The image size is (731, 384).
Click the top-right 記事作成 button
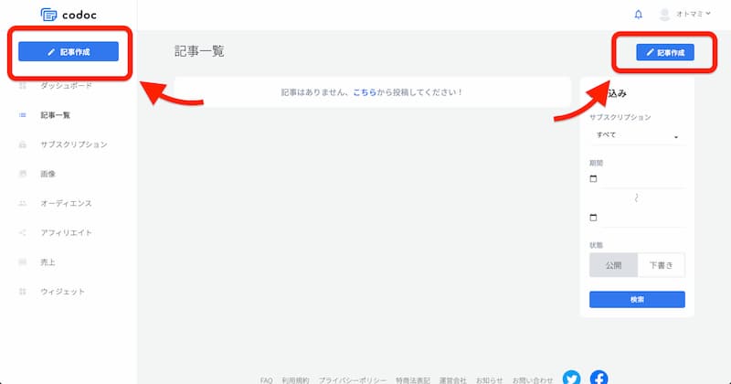665,52
